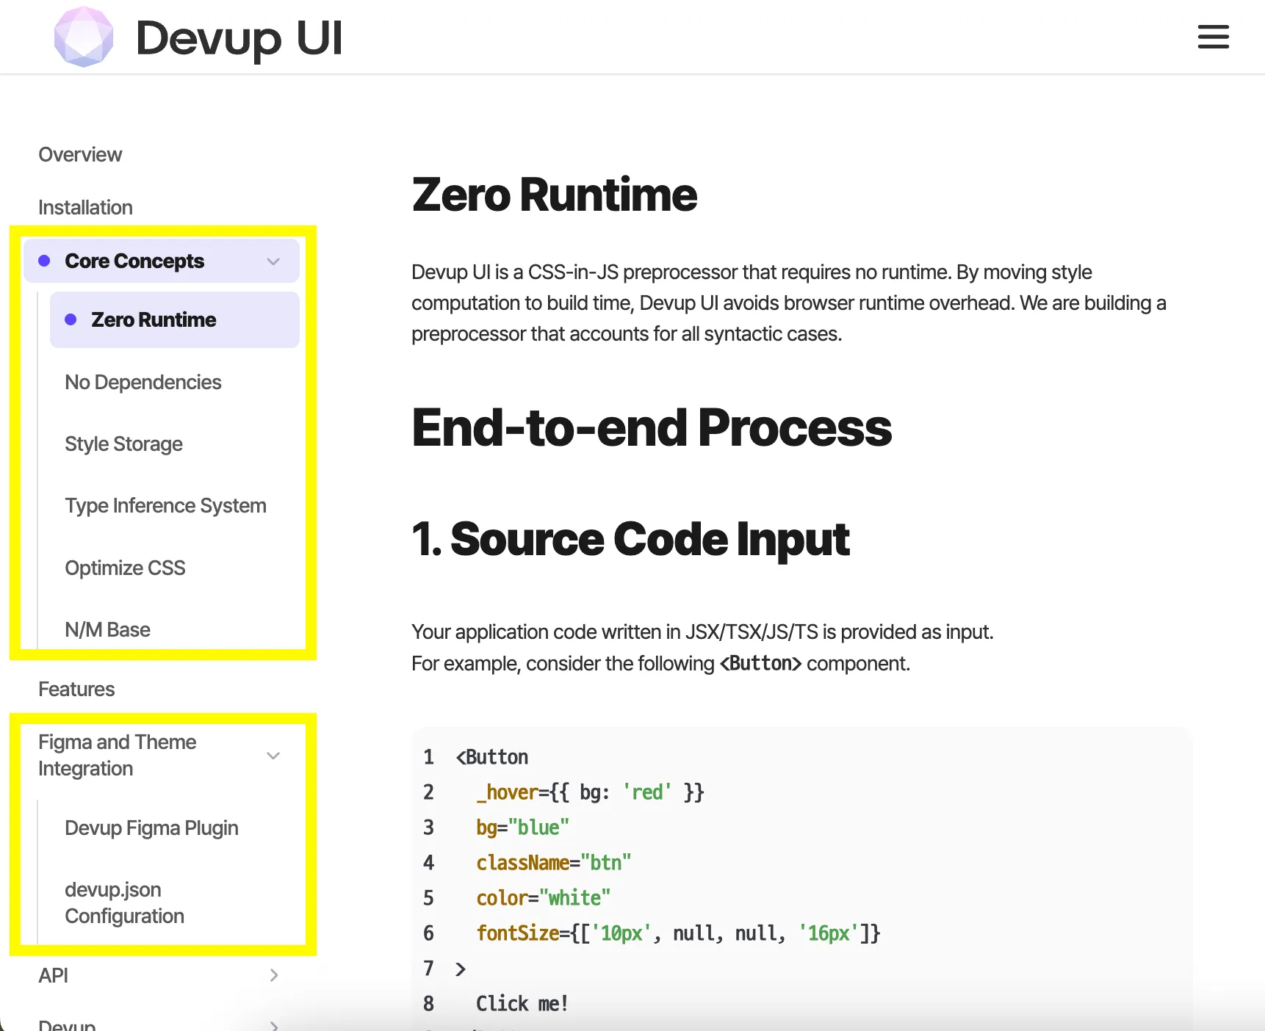1265x1031 pixels.
Task: Click inside the Button code block
Action: pos(801,878)
